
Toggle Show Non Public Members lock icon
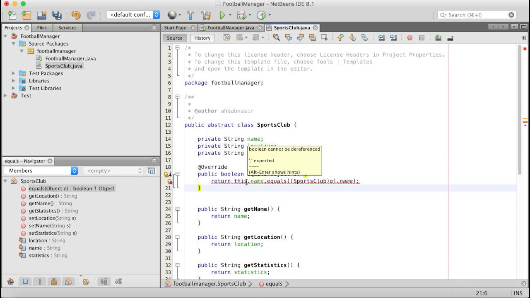[54, 281]
